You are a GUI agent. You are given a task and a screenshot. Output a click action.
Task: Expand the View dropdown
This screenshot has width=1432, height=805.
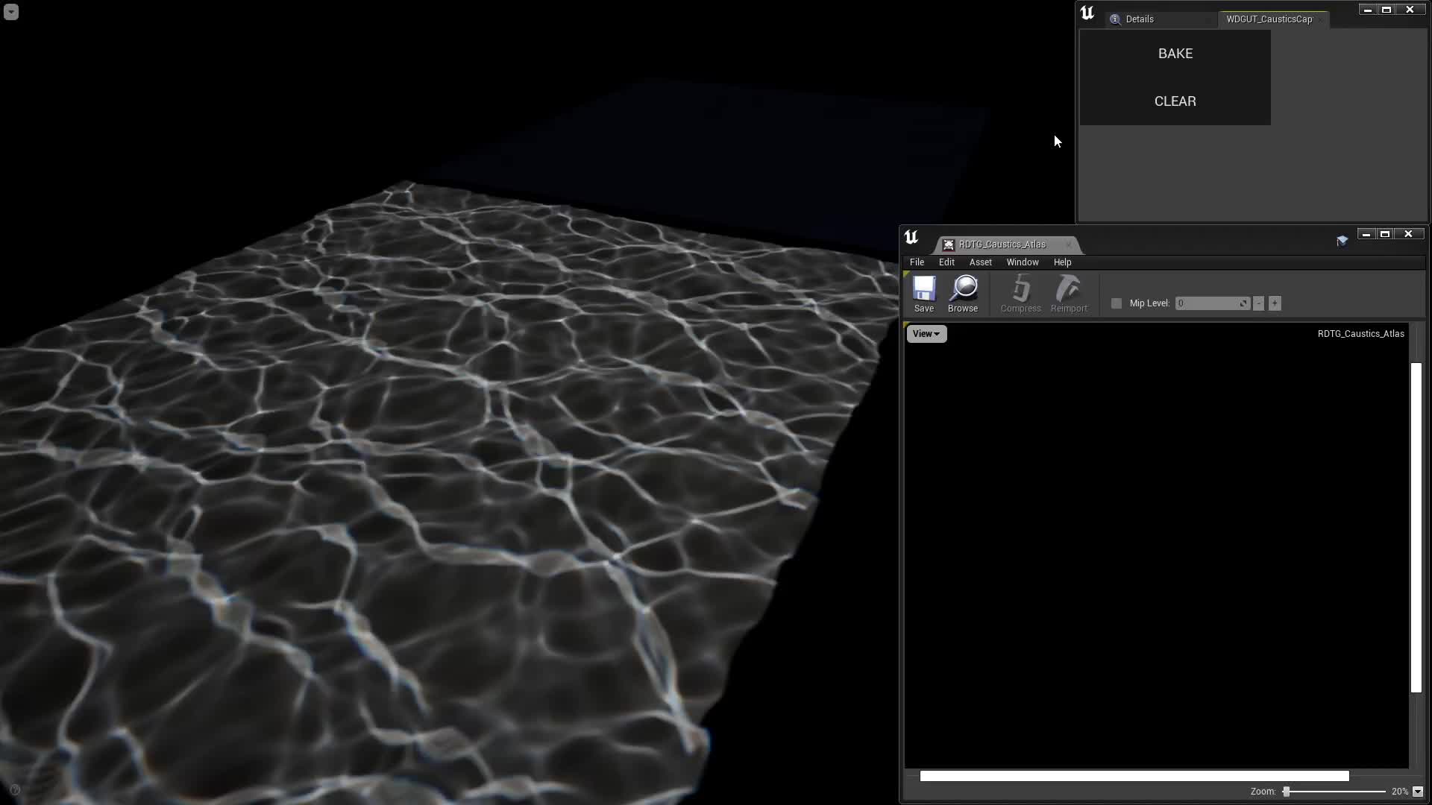926,334
